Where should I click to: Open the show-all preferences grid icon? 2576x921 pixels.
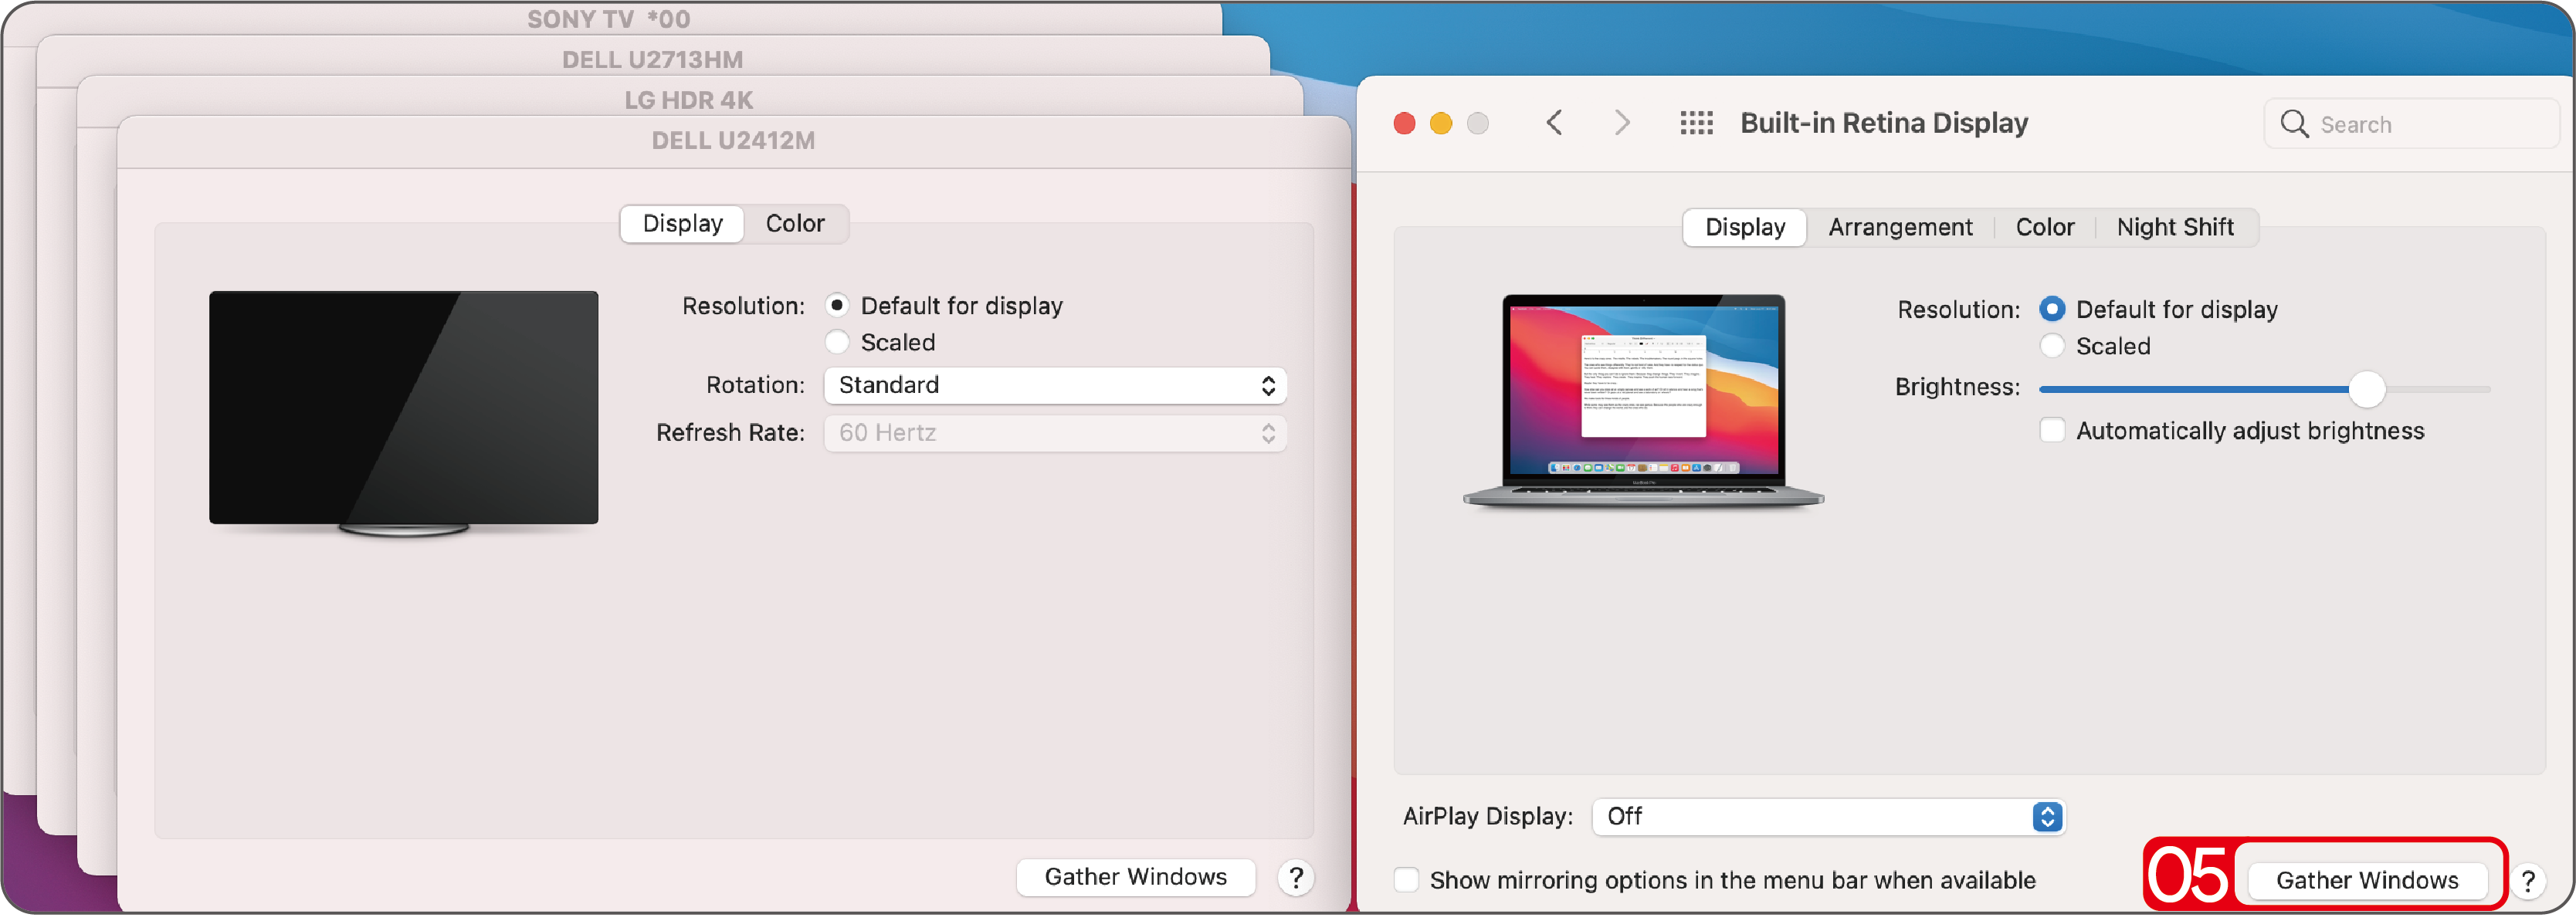(x=1696, y=123)
